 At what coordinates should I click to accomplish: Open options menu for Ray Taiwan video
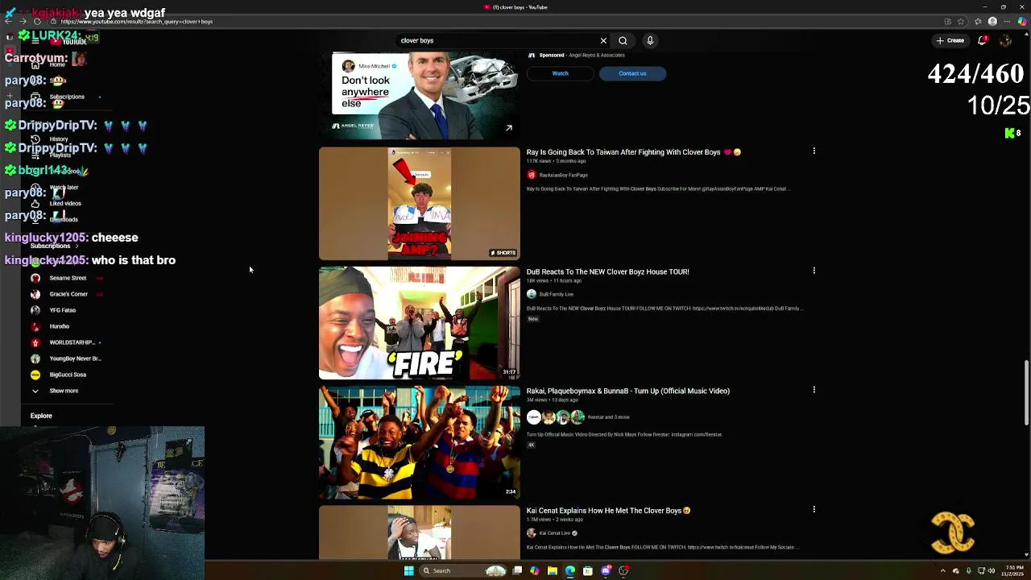(814, 151)
